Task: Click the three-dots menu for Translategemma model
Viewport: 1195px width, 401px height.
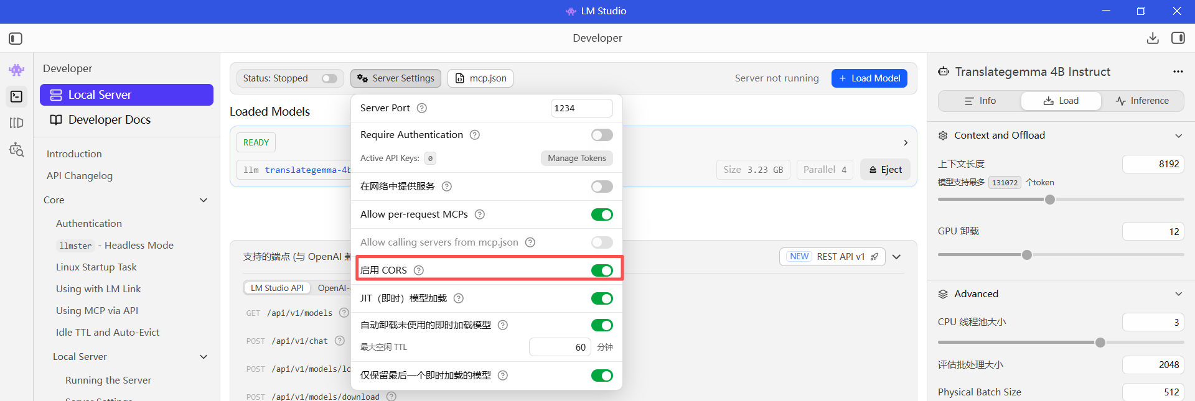Action: coord(1178,71)
